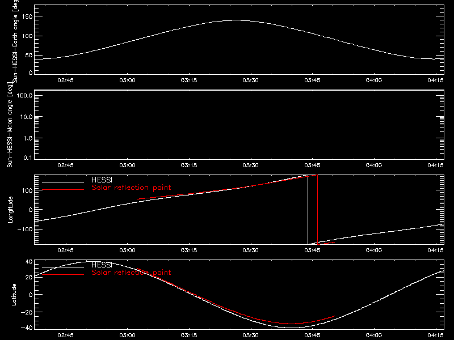Click 02:45 time label under Longitude plot
The width and height of the screenshot is (454, 340).
tap(65, 250)
